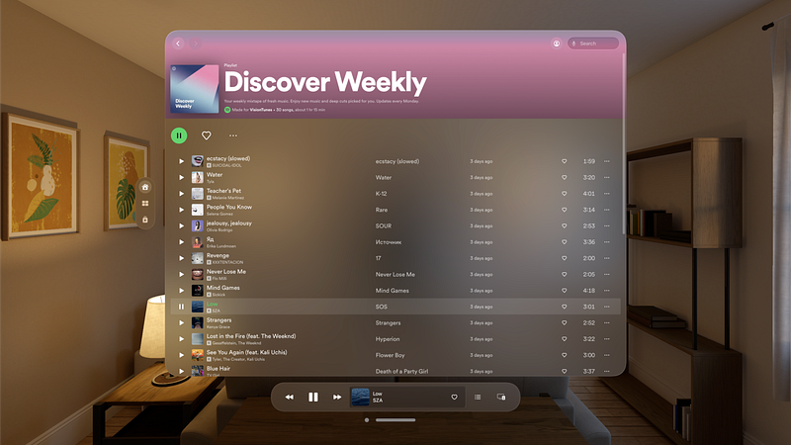Open more options for Revenge

[607, 258]
